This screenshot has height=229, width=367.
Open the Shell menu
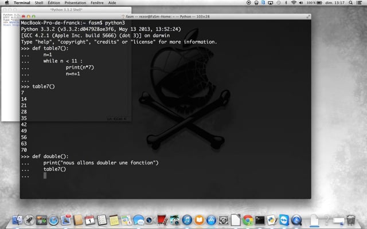coord(39,3)
